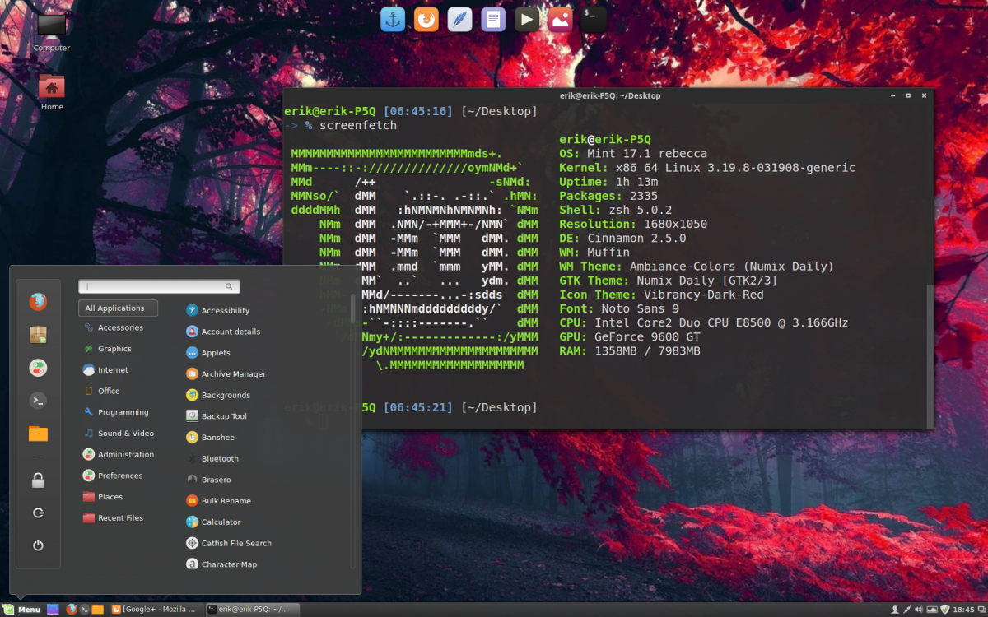This screenshot has width=988, height=617.
Task: Select the Recent Files category
Action: 119,518
